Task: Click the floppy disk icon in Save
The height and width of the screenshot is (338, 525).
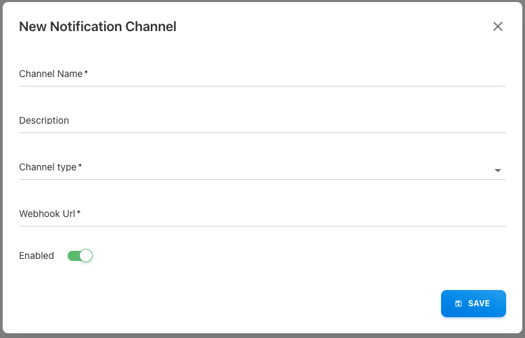Action: pyautogui.click(x=459, y=304)
